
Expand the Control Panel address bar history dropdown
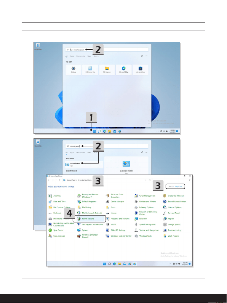tap(145, 180)
